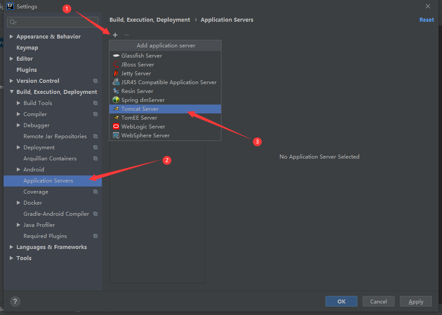Select Jetty Server menu entry
This screenshot has width=442, height=315.
pyautogui.click(x=165, y=73)
